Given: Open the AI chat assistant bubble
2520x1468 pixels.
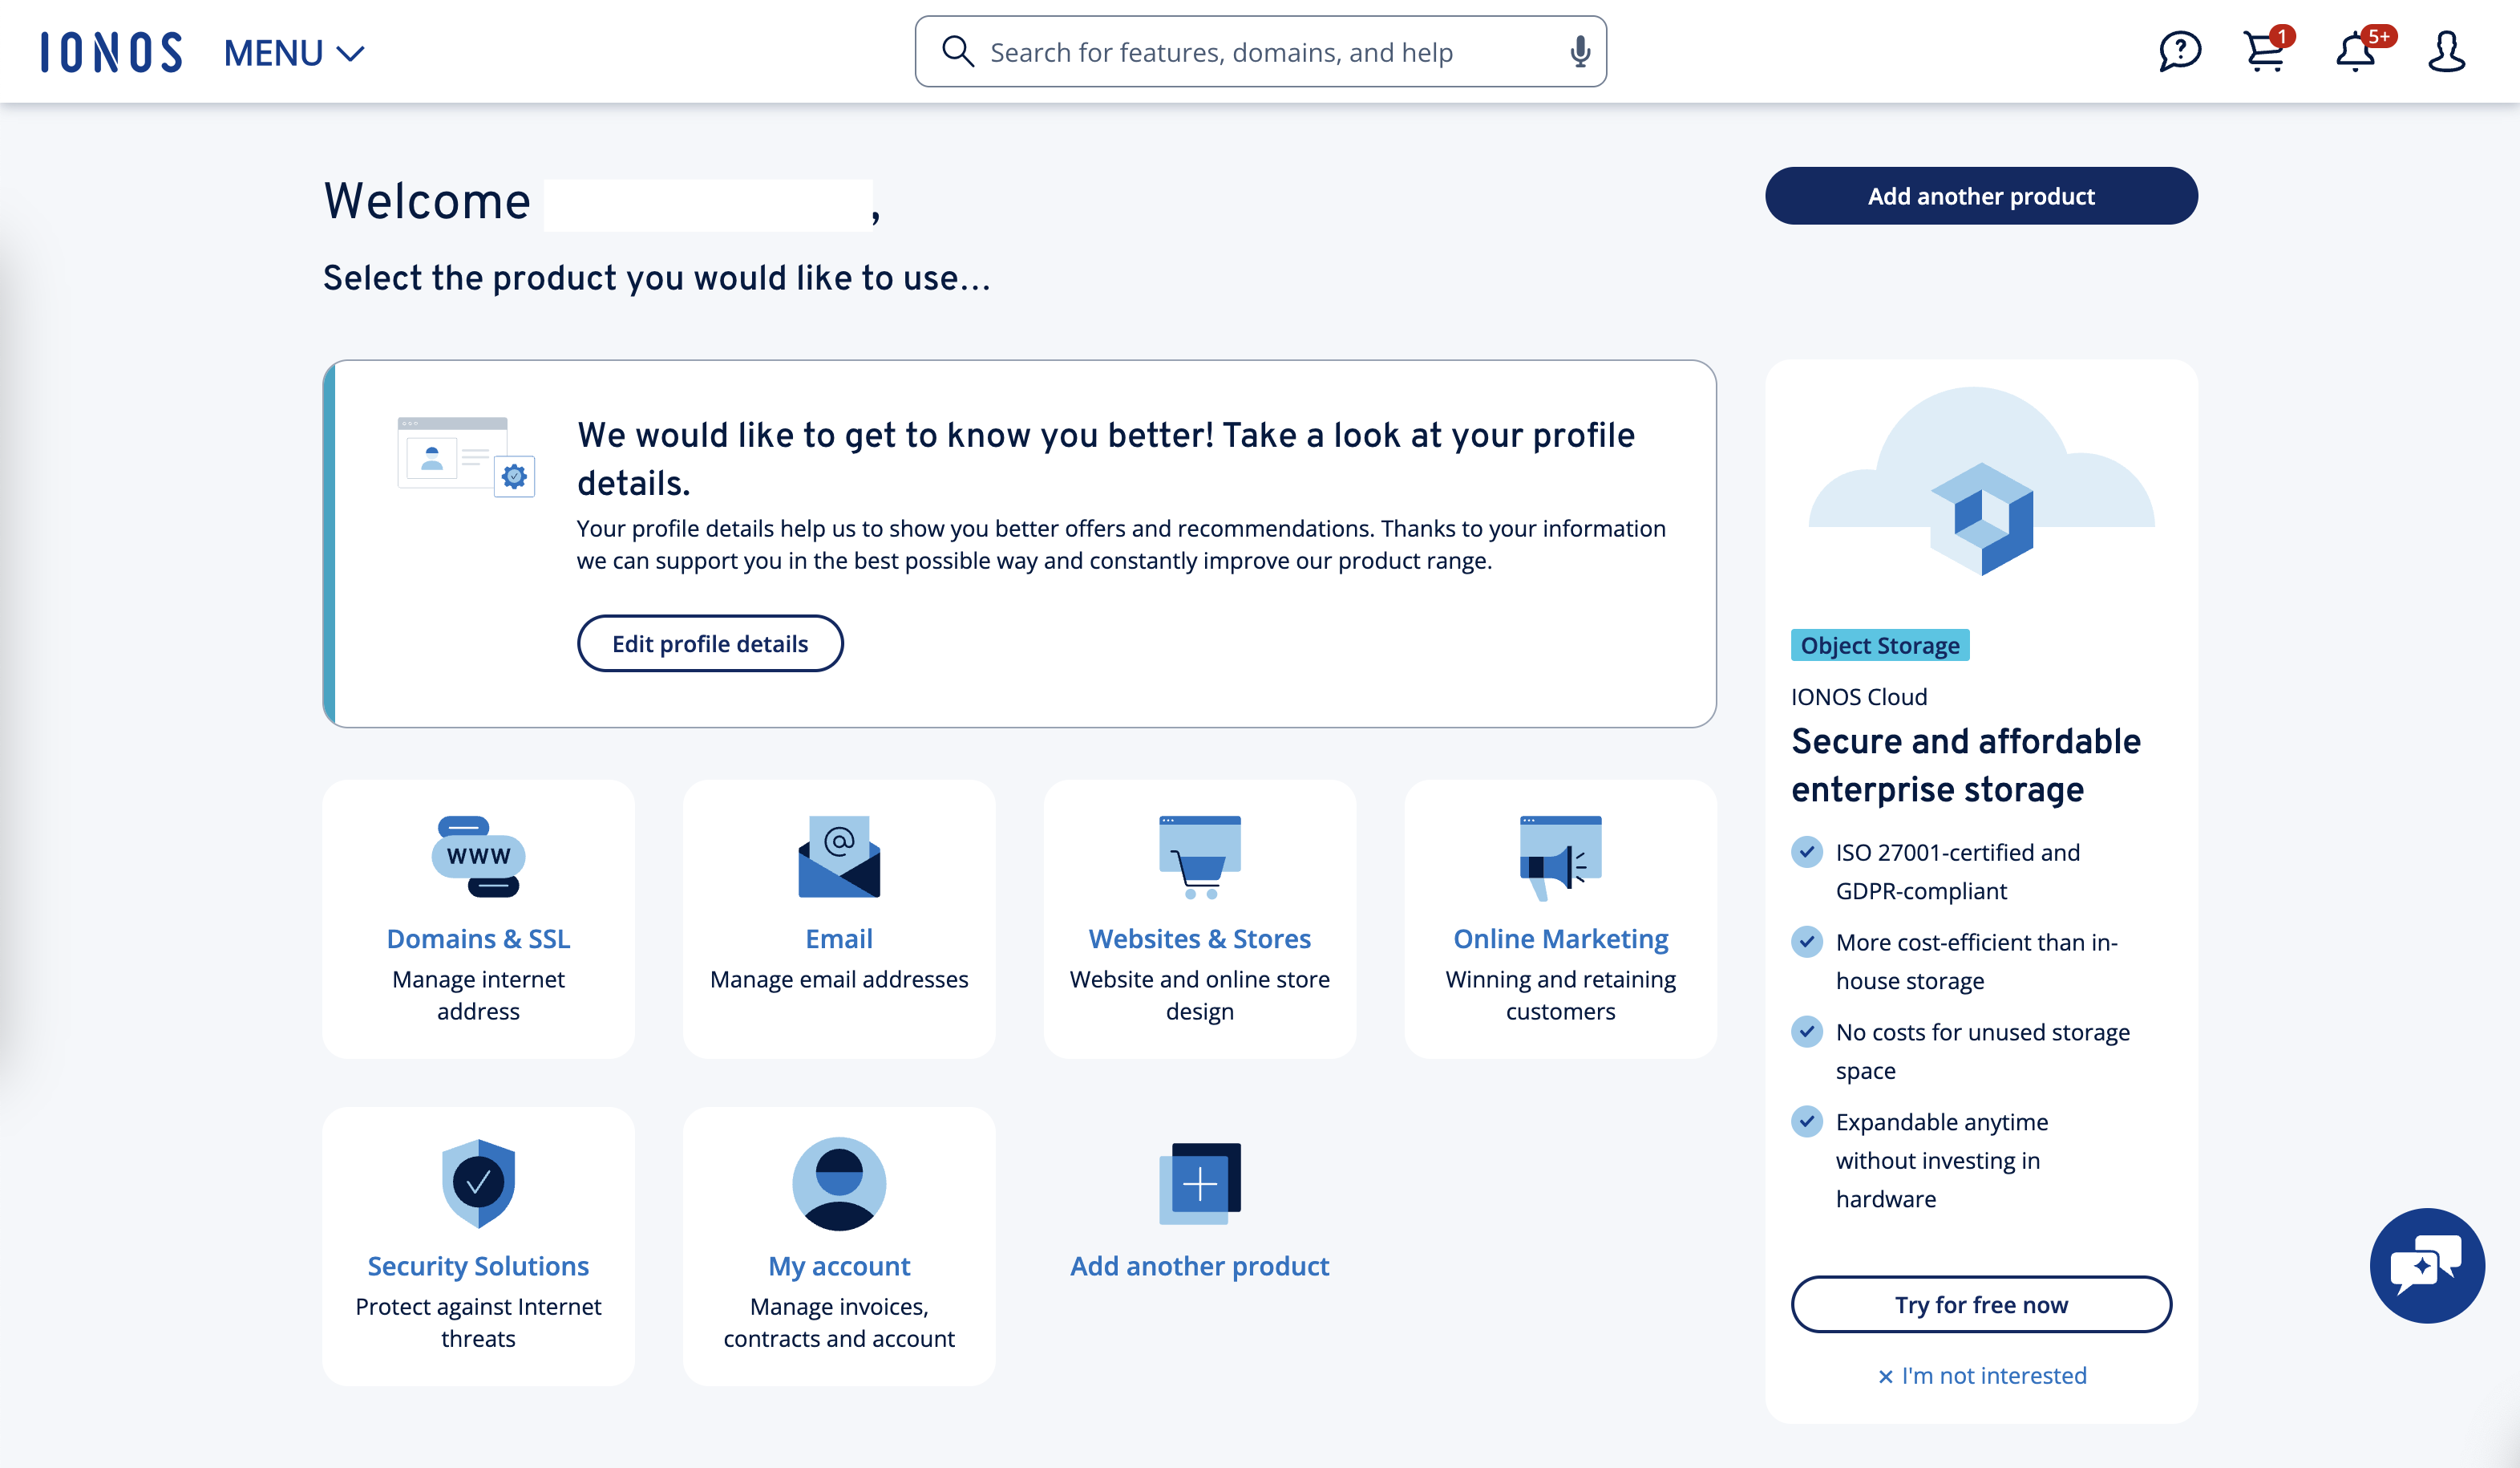Looking at the screenshot, I should coord(2426,1265).
